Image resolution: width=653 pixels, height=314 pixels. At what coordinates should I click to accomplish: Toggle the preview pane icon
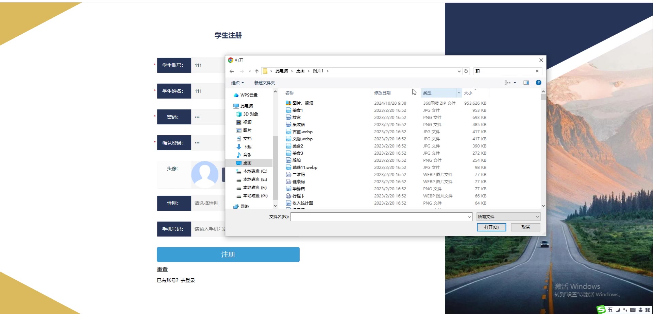tap(526, 83)
